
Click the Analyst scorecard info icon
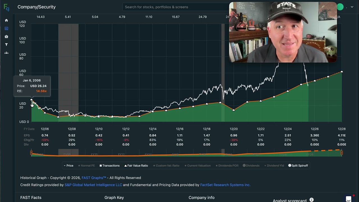coord(311,200)
